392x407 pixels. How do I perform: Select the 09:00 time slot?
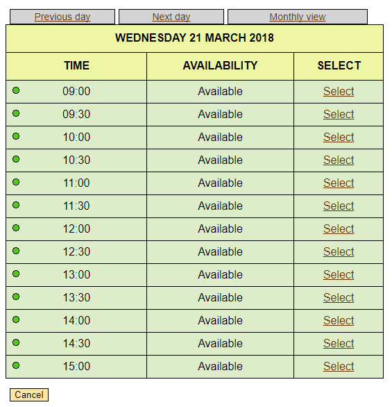pos(339,92)
